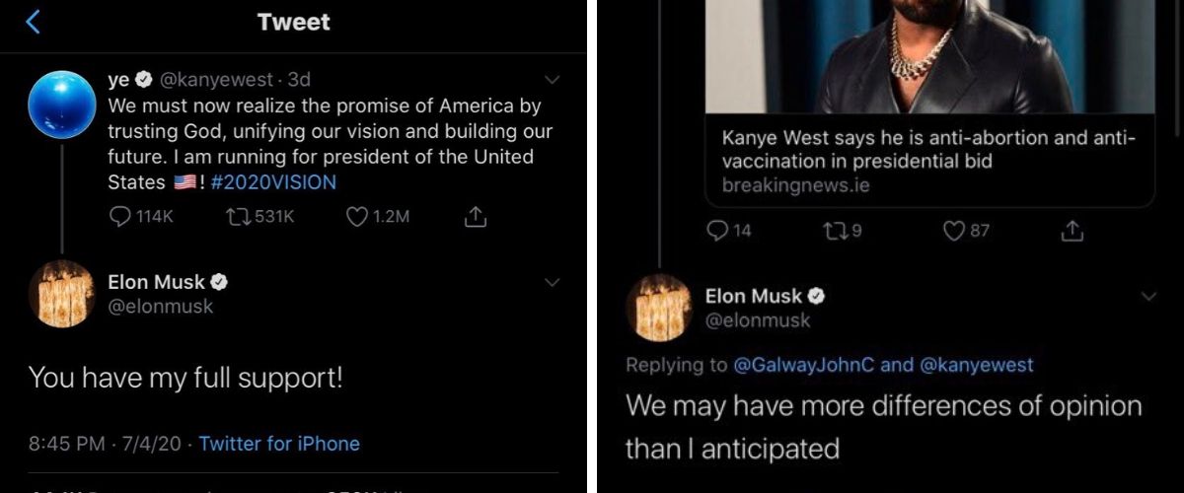The image size is (1184, 493).
Task: Share ye's presidential announcement tweet
Action: (475, 217)
